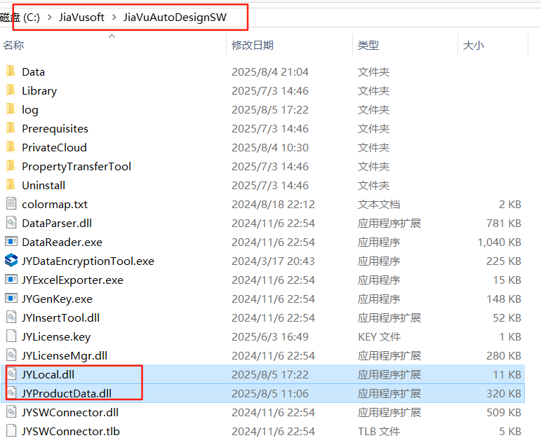Image resolution: width=541 pixels, height=438 pixels.
Task: Select the file name JYLicense.key
Action: (56, 336)
